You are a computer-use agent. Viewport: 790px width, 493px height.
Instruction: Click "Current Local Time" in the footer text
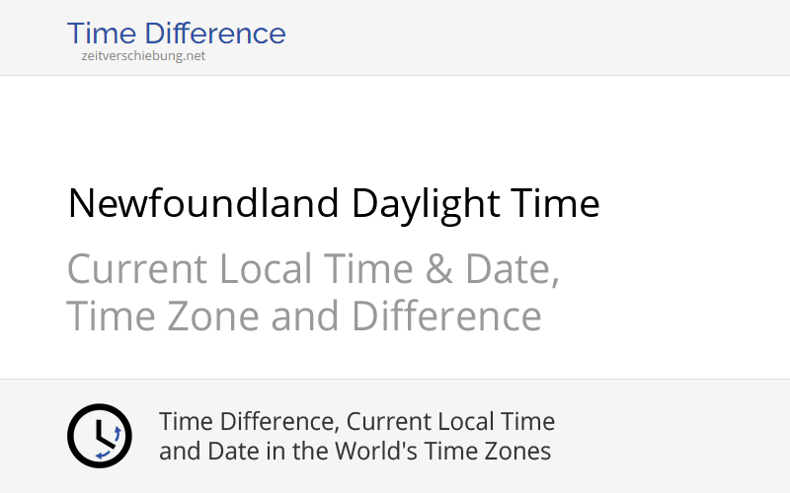click(x=450, y=422)
